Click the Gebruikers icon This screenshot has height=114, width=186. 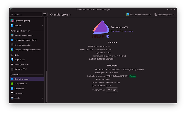12,89
